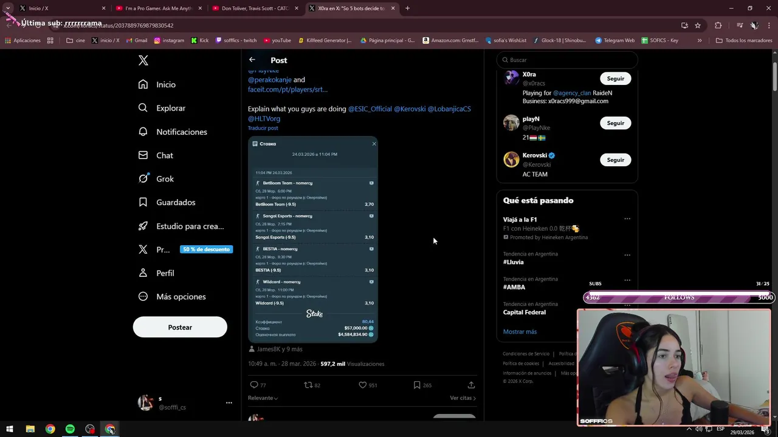Open account menu dots next to @sofffi_cs
This screenshot has width=778, height=437.
pos(229,402)
